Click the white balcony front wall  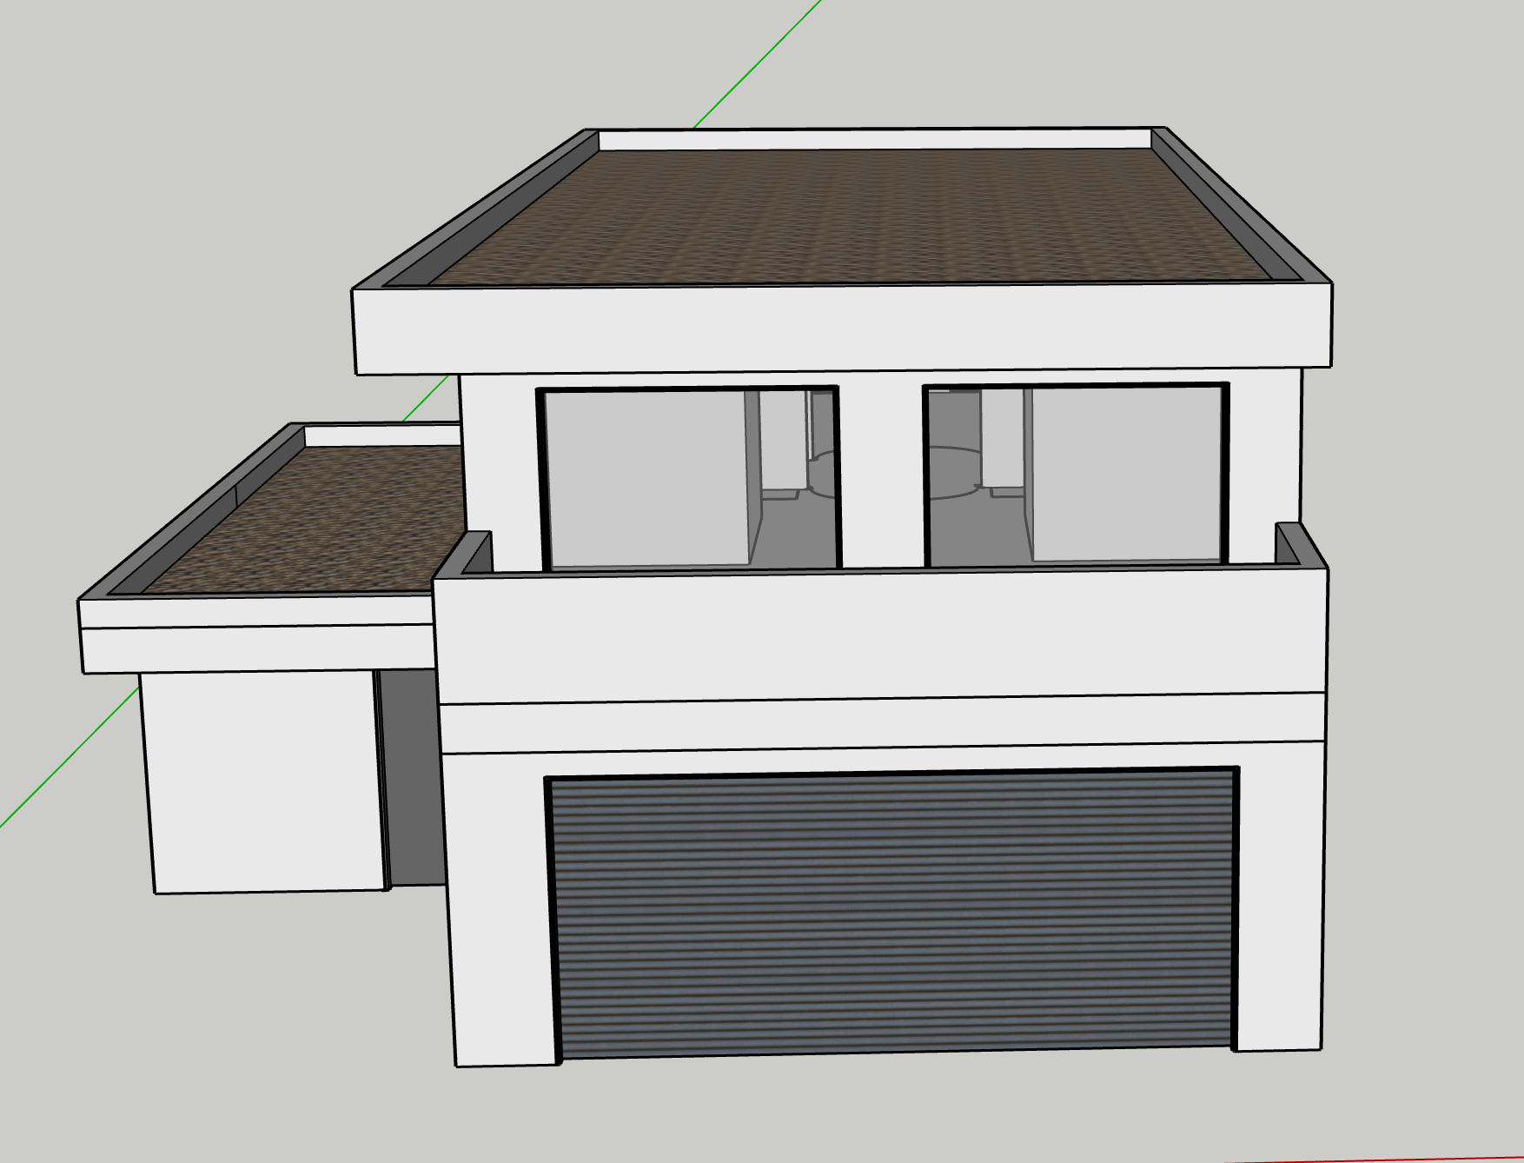point(878,633)
